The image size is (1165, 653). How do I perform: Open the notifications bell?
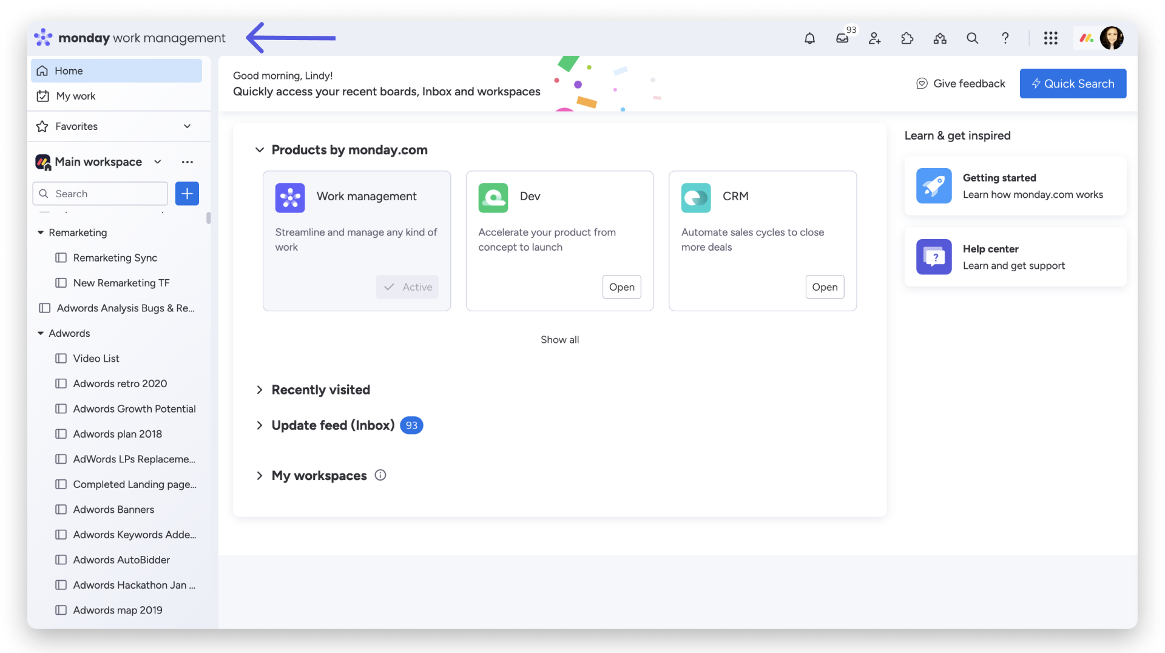tap(809, 38)
